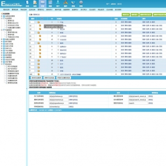Click the folder icon in the ID 8 row
166x166 pixels.
tap(40, 54)
